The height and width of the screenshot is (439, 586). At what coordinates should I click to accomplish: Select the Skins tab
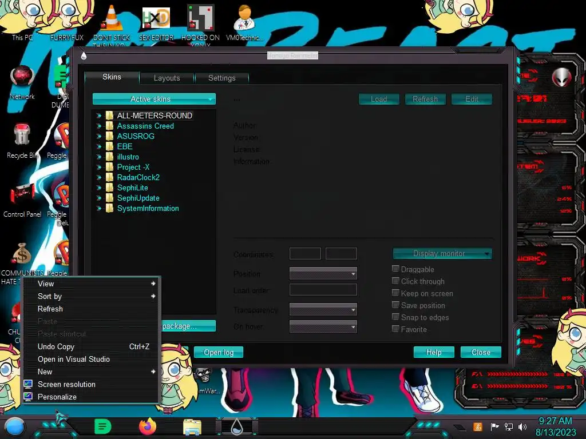pos(112,77)
